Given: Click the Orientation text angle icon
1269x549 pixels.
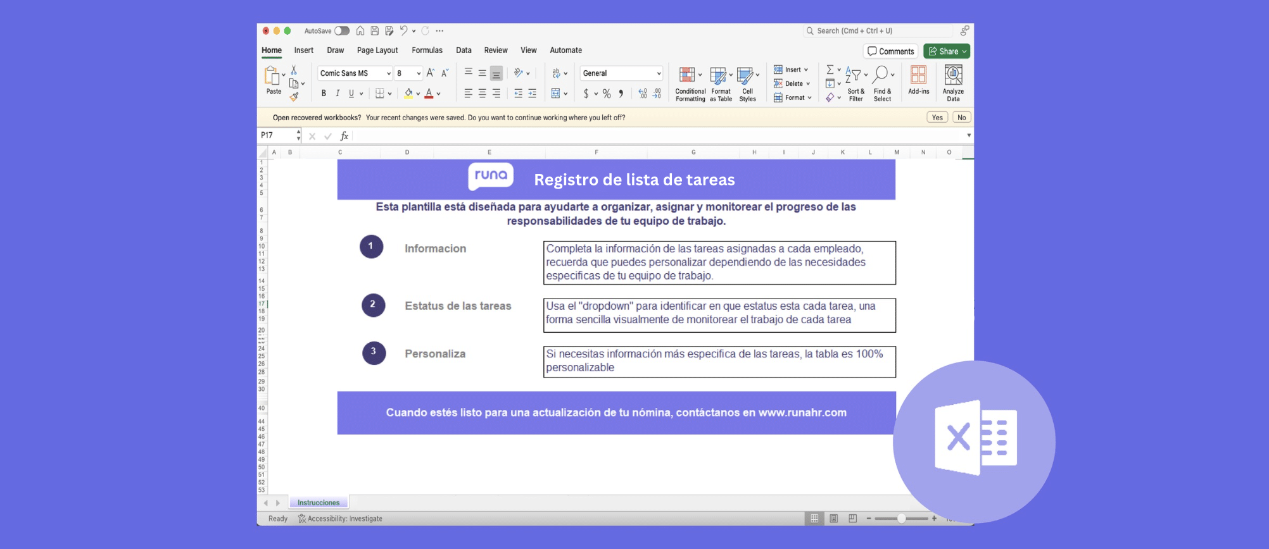Looking at the screenshot, I should point(519,73).
